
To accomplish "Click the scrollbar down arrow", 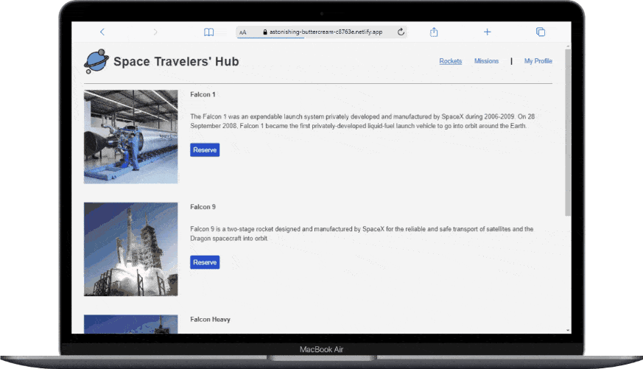I will coord(568,330).
